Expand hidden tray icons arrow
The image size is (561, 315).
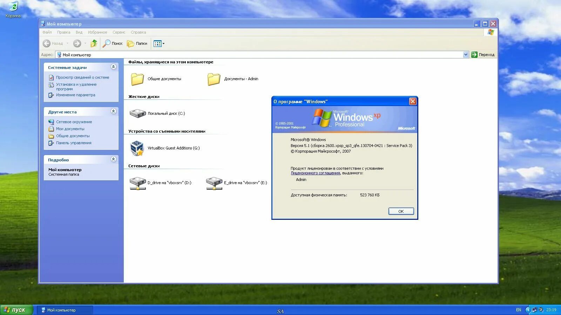[528, 310]
